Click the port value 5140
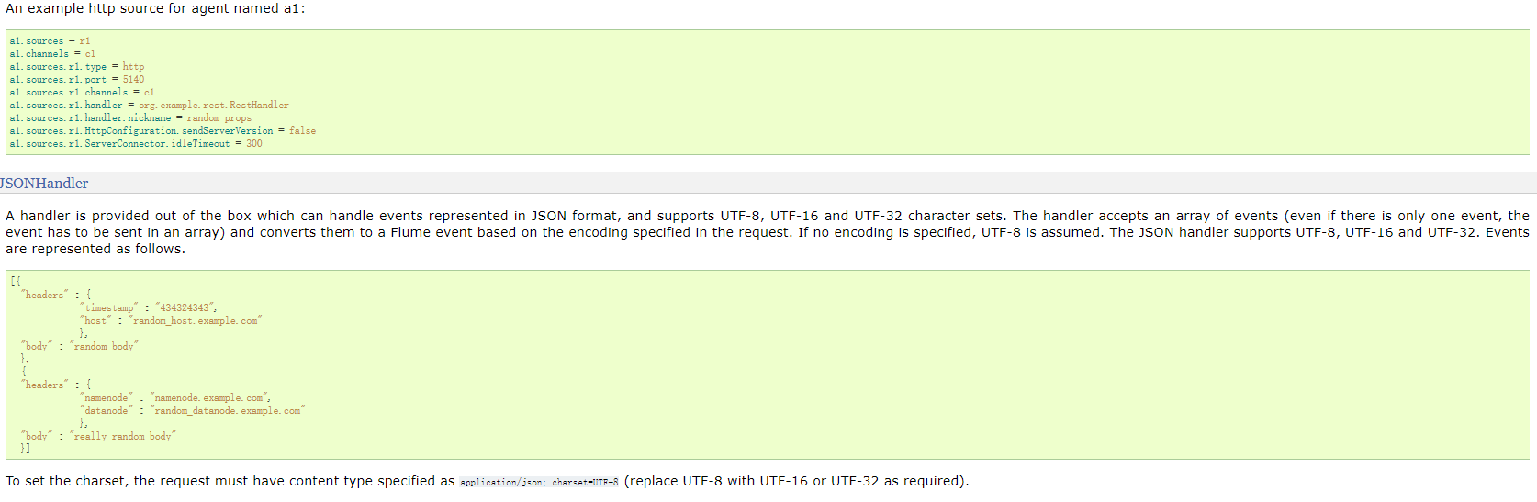 pyautogui.click(x=133, y=80)
